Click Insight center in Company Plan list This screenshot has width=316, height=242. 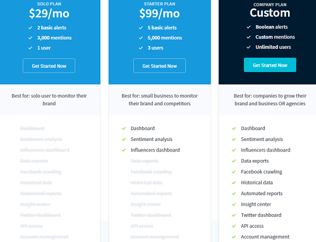(x=256, y=204)
